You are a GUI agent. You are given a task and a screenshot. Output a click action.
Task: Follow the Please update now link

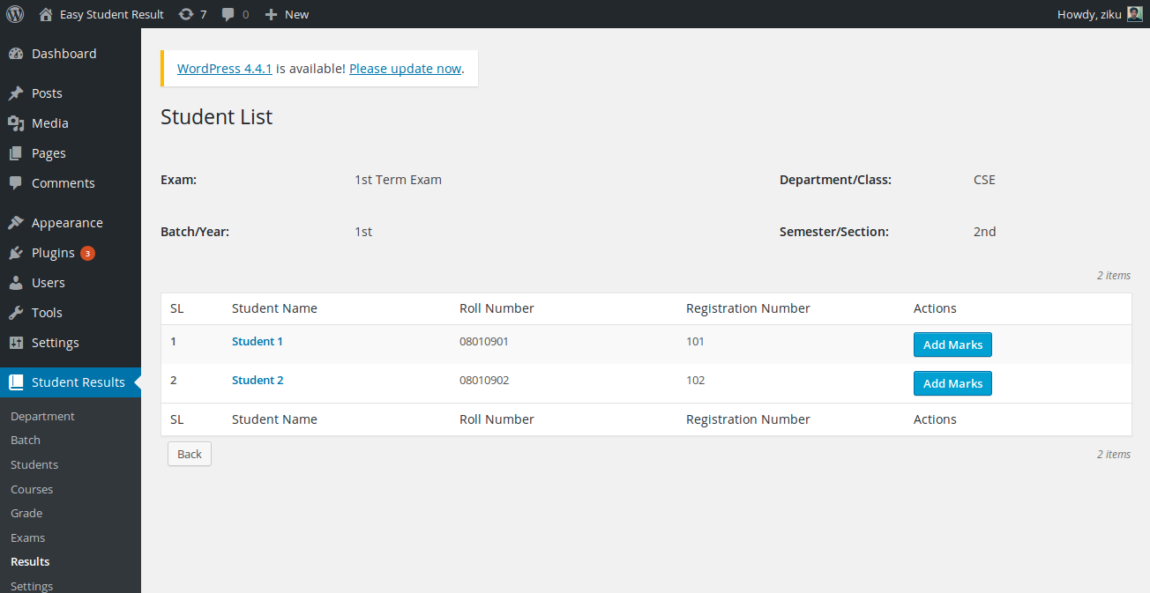click(405, 69)
